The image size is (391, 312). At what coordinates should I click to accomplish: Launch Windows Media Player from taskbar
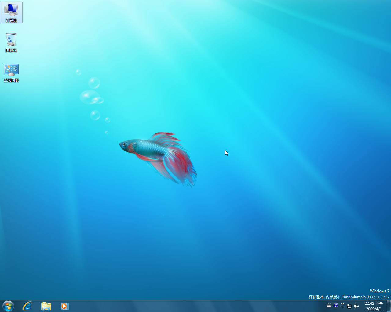point(64,306)
